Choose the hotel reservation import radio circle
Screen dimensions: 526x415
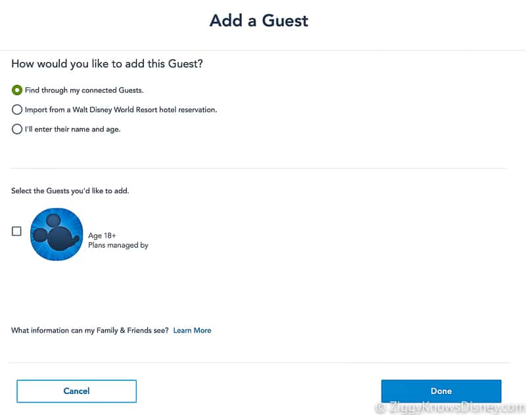(x=17, y=110)
